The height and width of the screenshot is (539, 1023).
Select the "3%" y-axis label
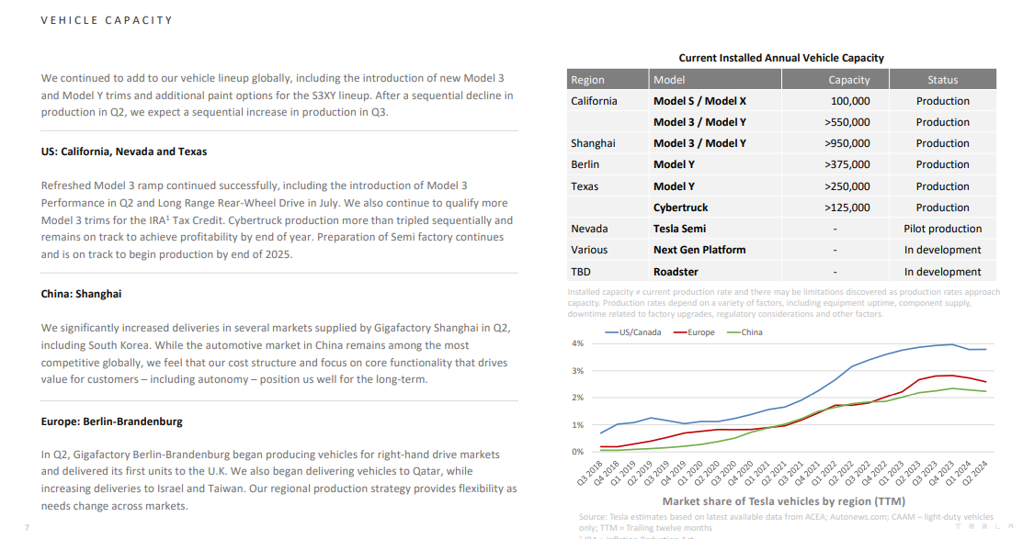pos(577,371)
